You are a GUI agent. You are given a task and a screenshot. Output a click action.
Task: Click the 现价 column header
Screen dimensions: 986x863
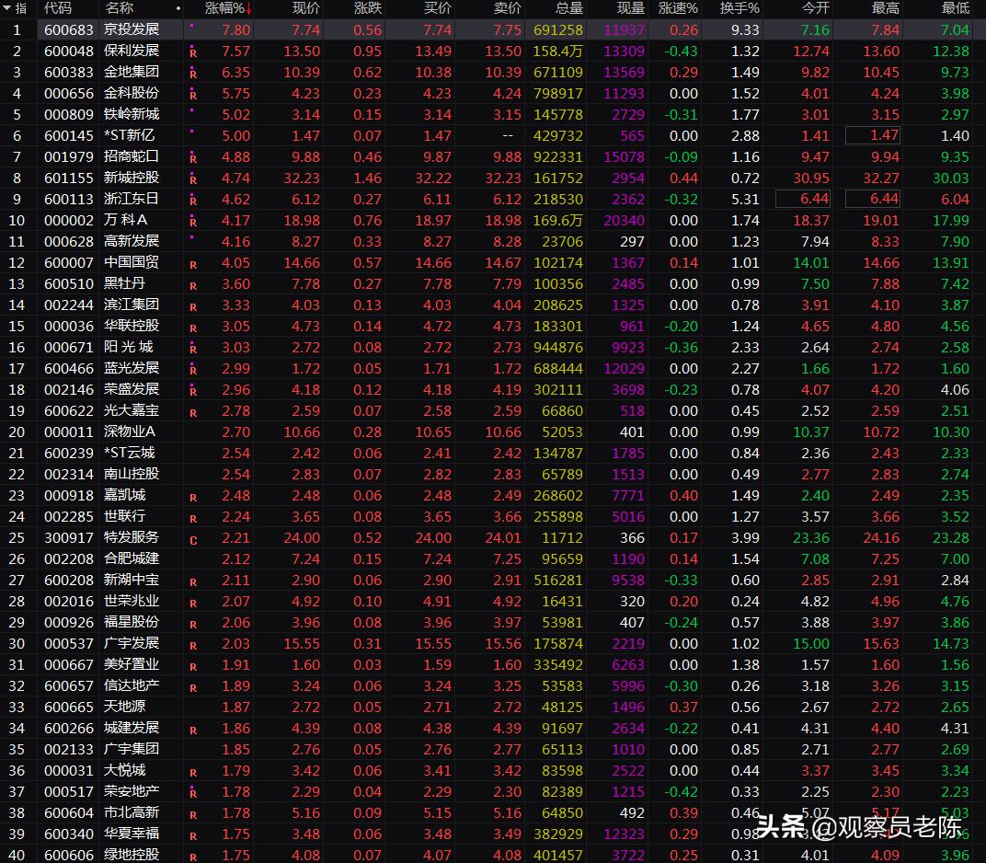(305, 8)
